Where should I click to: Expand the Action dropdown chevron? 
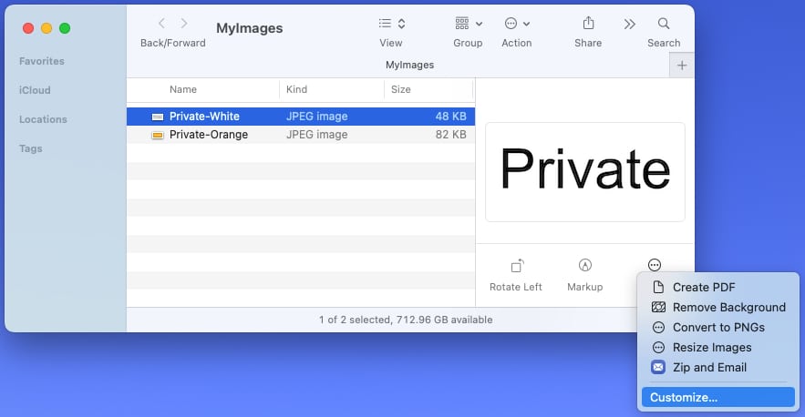point(526,24)
